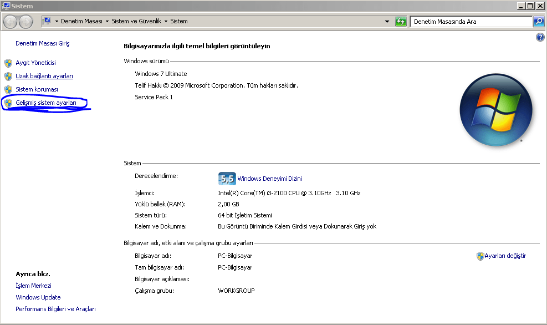The image size is (547, 325).
Task: Open Gelişmiş sistem ayarları link
Action: click(45, 103)
